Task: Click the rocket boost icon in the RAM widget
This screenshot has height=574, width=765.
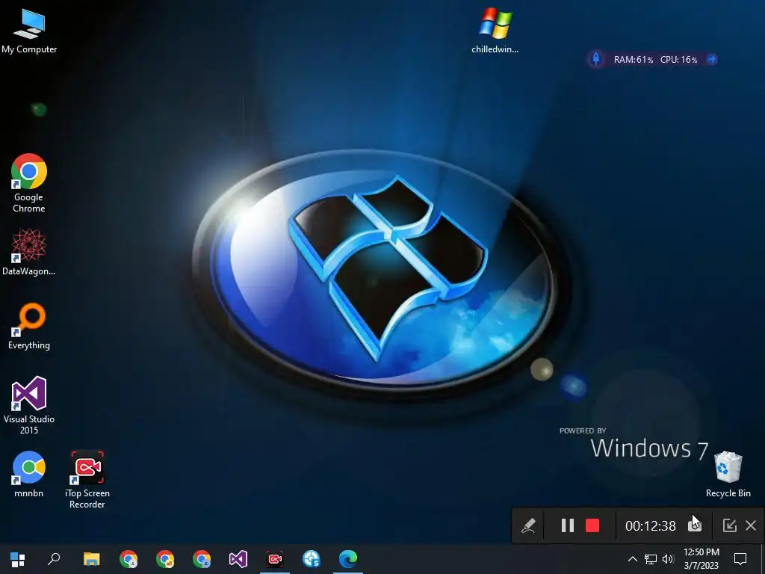Action: pos(595,59)
